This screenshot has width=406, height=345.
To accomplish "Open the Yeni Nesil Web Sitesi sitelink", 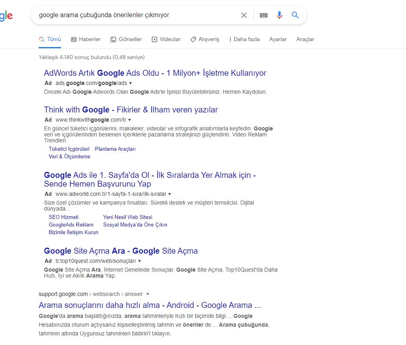I will [128, 217].
